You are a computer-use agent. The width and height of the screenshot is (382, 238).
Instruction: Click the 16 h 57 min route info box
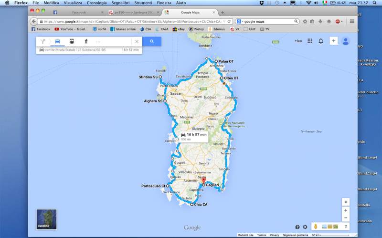tap(194, 137)
